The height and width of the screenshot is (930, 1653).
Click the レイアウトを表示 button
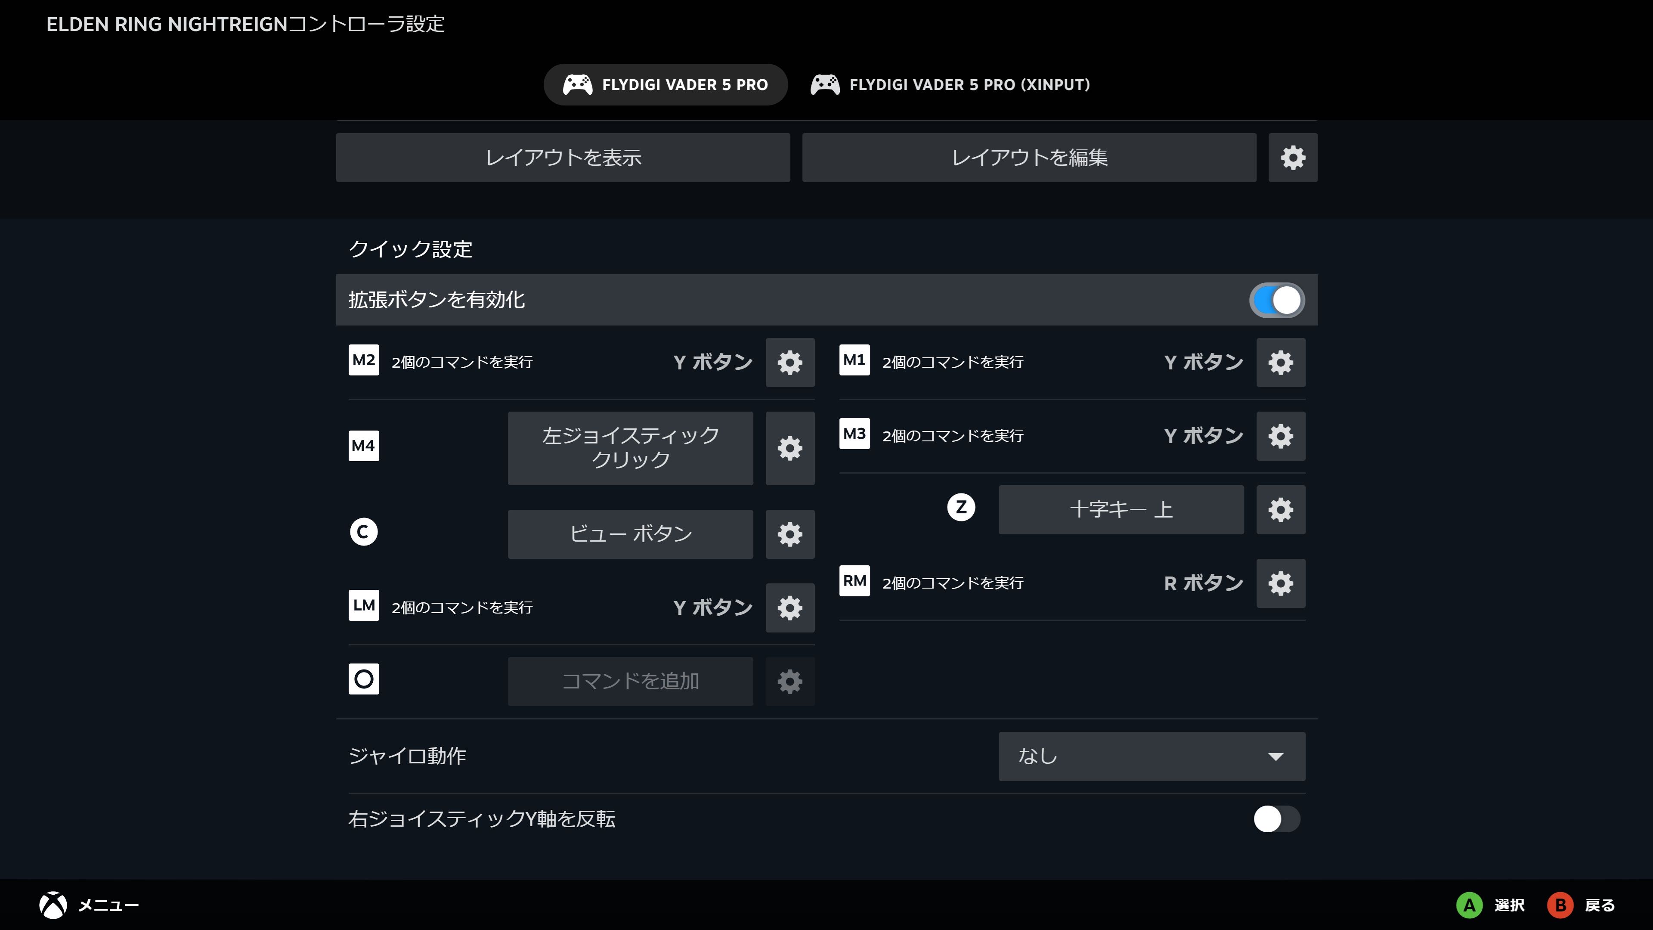[x=563, y=157]
